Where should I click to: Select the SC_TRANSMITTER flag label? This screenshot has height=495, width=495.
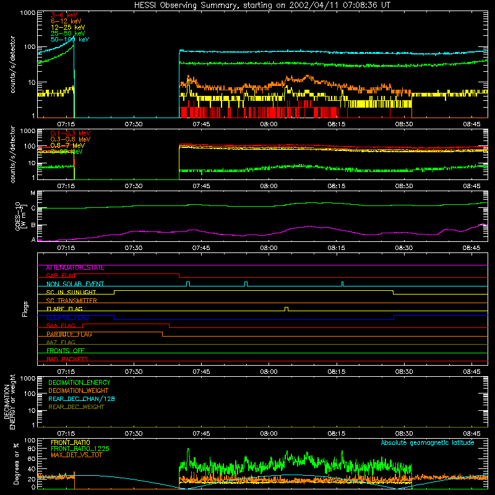tap(72, 301)
